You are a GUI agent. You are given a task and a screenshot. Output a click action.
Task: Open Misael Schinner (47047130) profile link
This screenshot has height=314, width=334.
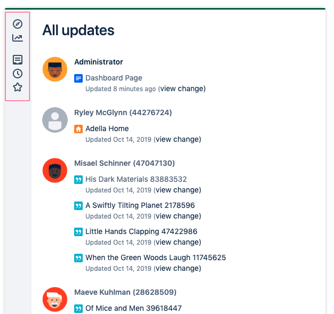(124, 163)
